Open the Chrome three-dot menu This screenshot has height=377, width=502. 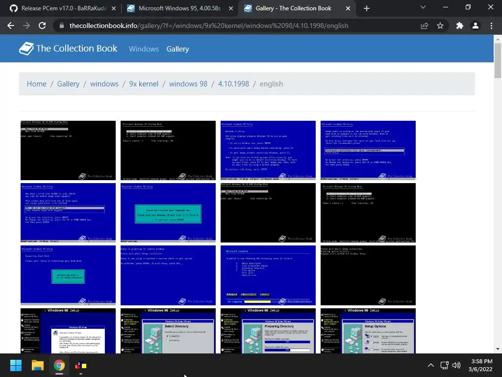[491, 26]
